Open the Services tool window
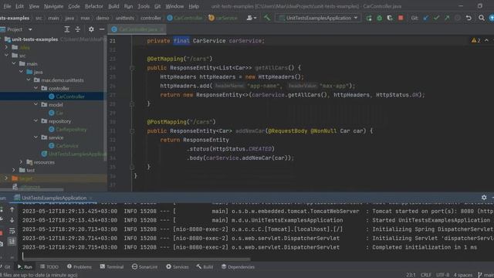Screen dimensions: 494x278 coord(177,267)
